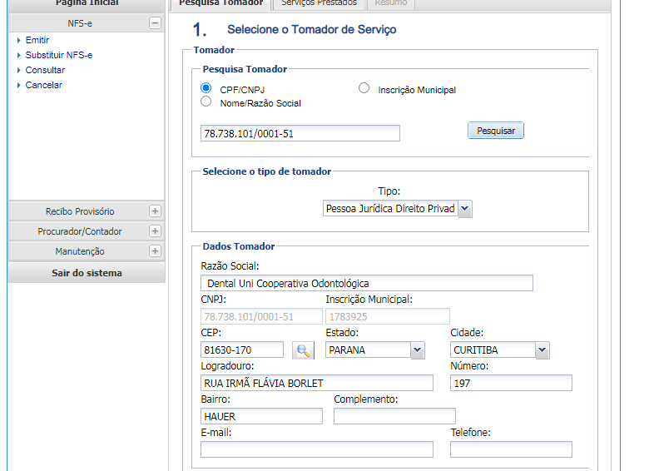Select the CPF/CNPJ radio option
Image resolution: width=649 pixels, height=471 pixels.
[206, 88]
